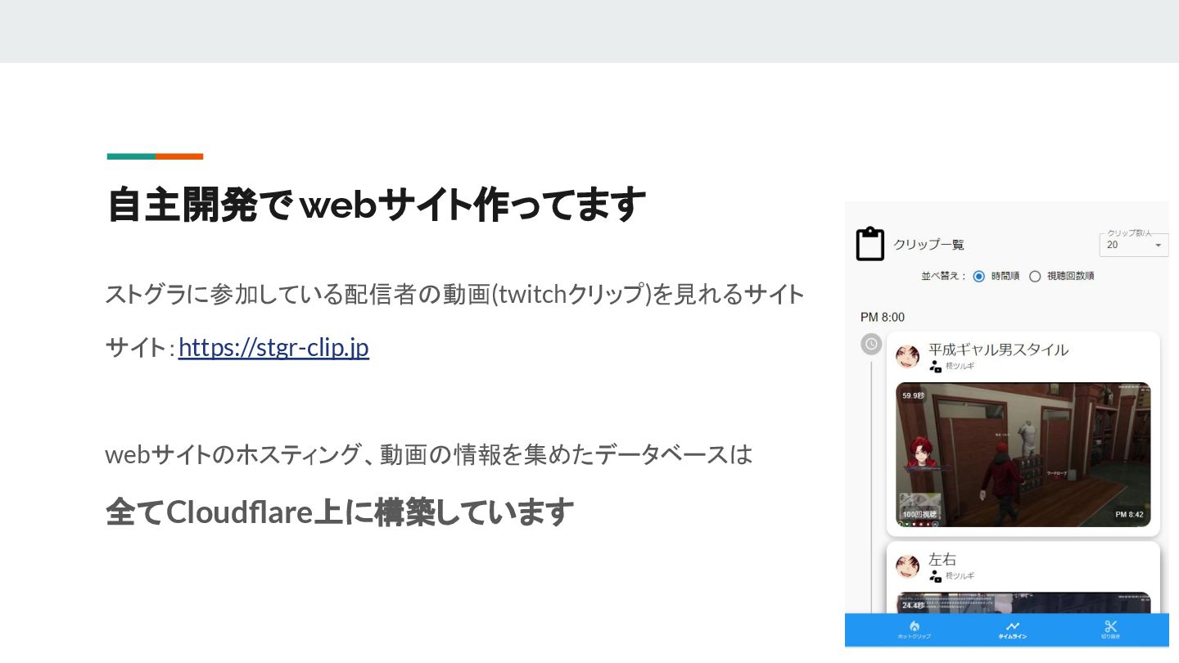Open the https://stgr-clip.jp link
1179x663 pixels.
coord(273,347)
